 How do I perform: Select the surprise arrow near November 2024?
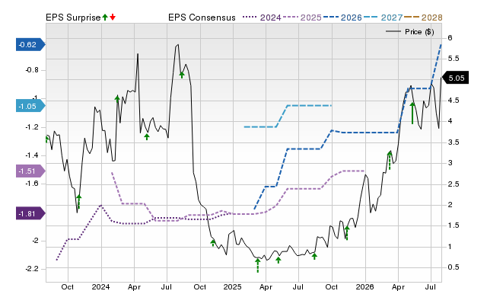tap(213, 243)
